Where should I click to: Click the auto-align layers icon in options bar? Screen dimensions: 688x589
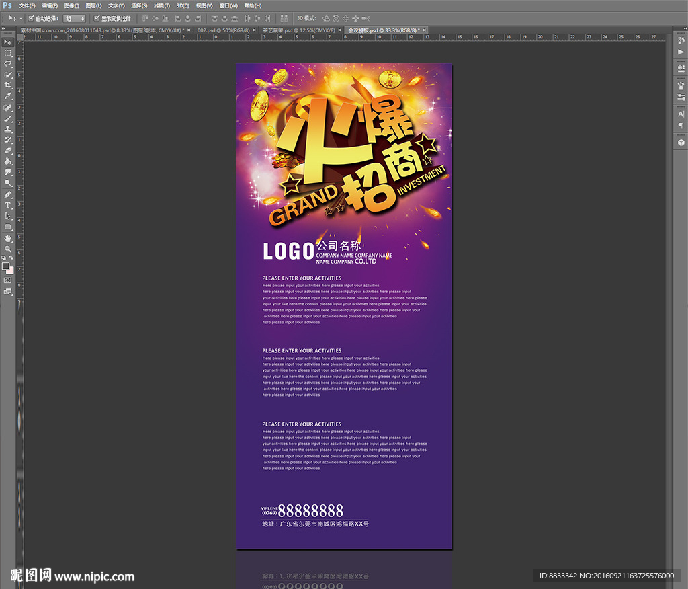(x=284, y=18)
